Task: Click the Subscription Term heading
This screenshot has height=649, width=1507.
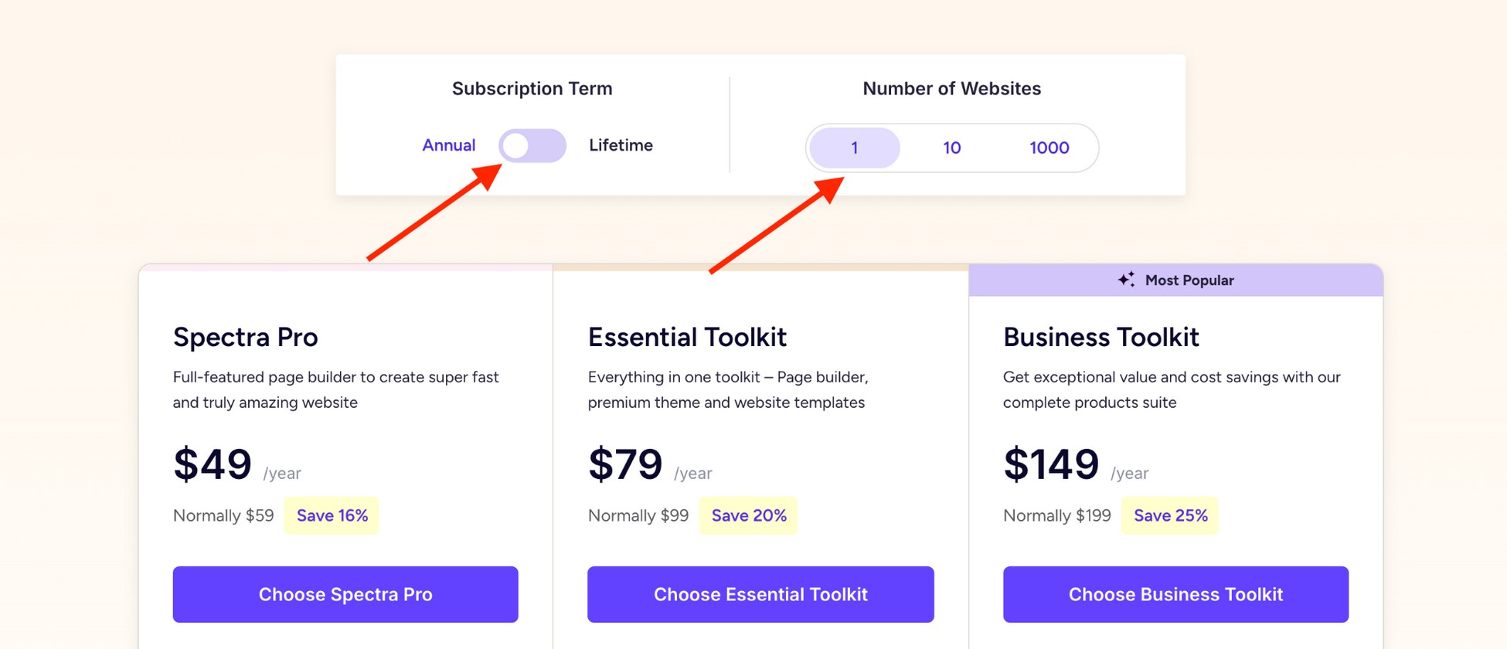Action: [x=531, y=88]
